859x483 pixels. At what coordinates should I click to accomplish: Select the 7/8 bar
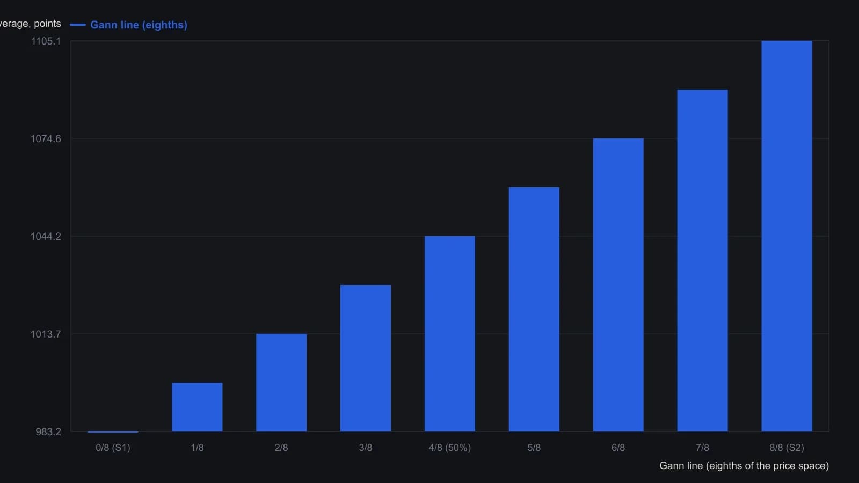[703, 260]
